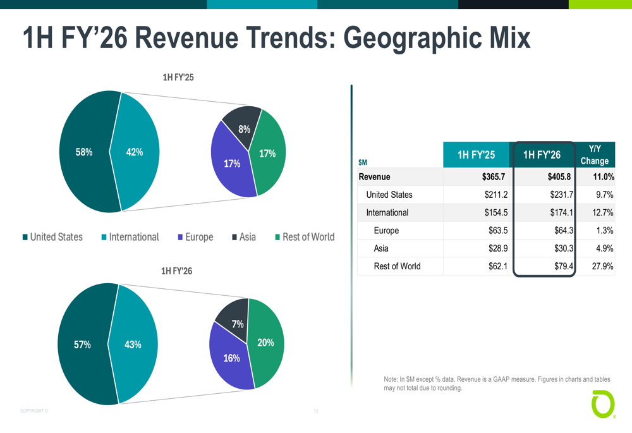
Task: Click the Rest of World legend marker
Action: [277, 238]
